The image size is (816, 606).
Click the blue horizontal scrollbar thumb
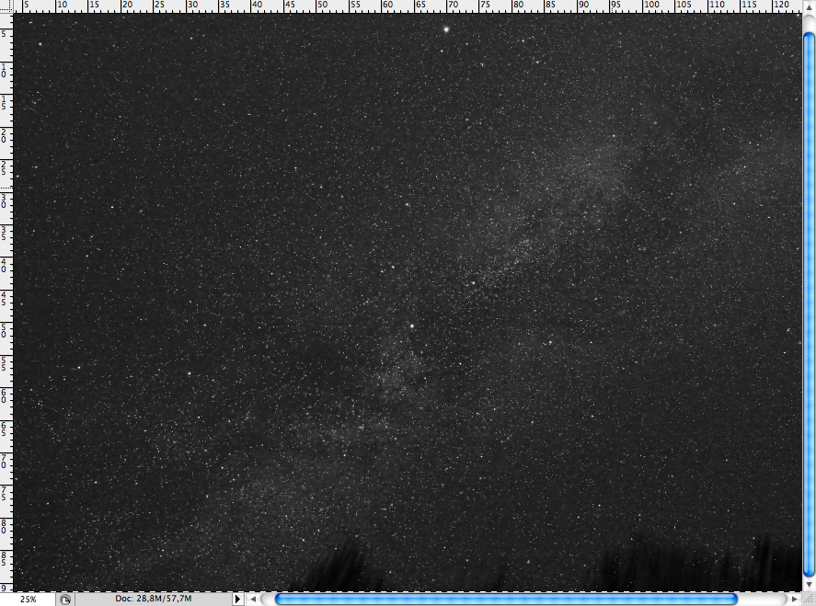point(506,599)
